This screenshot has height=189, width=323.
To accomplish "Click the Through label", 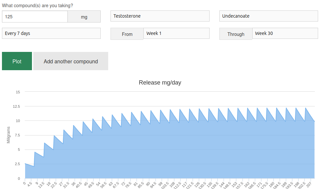I will [236, 34].
